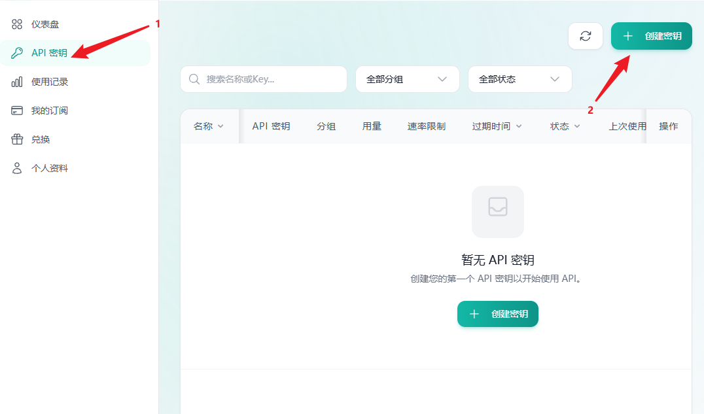Click the 操作 column header

[x=669, y=126]
